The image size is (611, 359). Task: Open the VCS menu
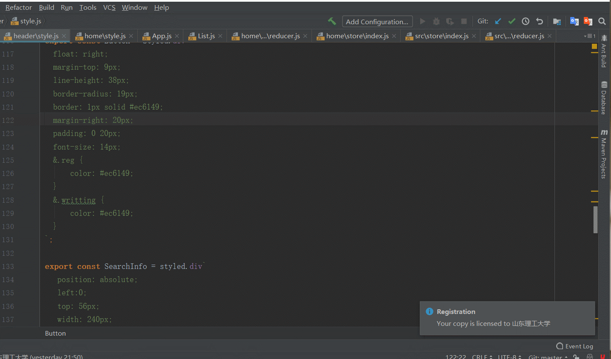(x=109, y=8)
